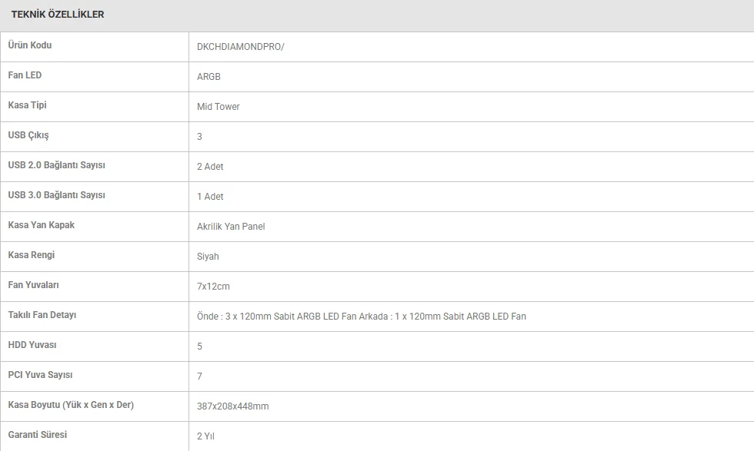754x451 pixels.
Task: Click the 1 Adet USB 3.0 value
Action: [210, 197]
